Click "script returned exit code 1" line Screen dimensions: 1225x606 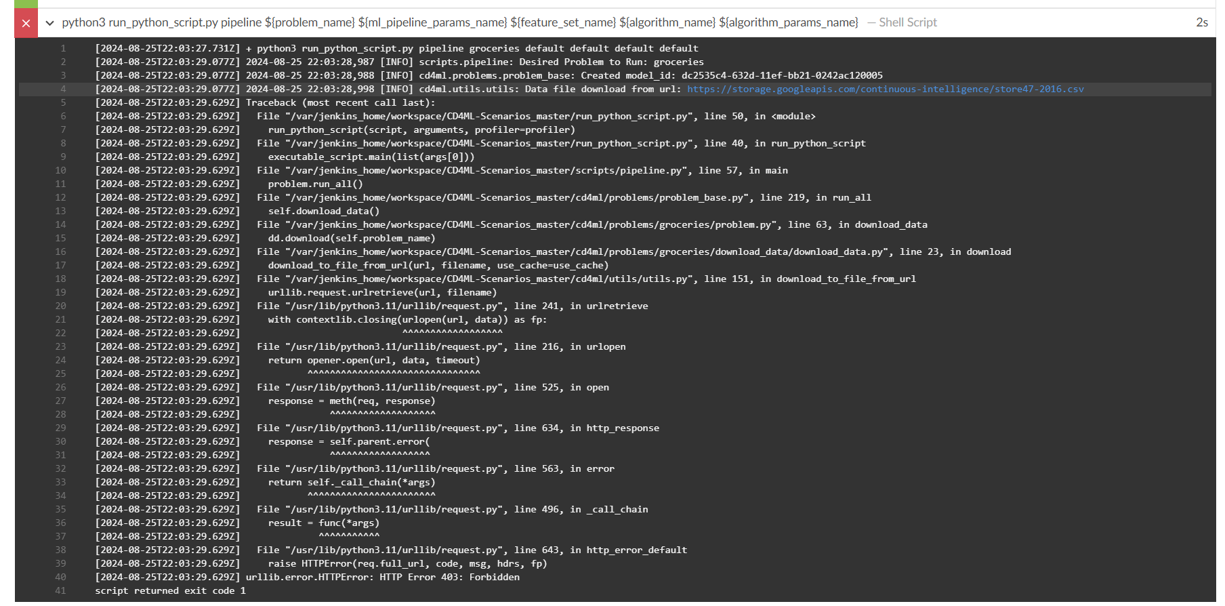170,591
